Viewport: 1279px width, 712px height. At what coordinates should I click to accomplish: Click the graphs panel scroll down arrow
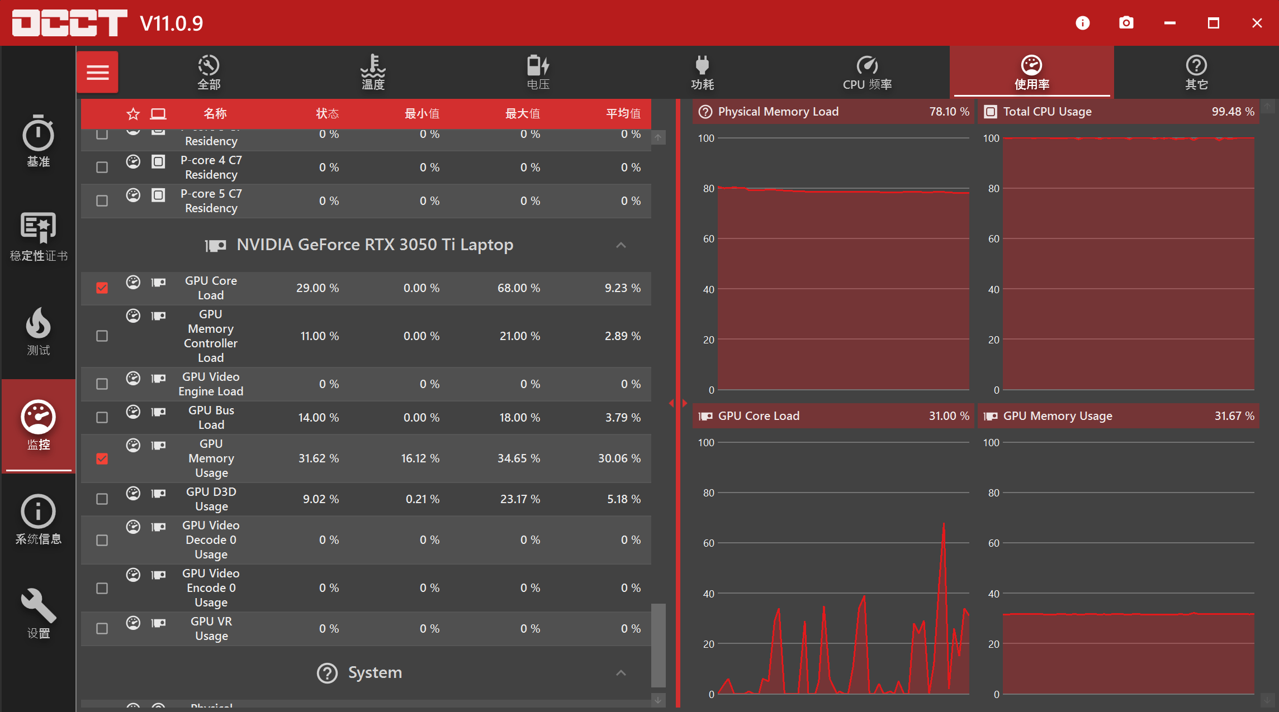(1267, 699)
